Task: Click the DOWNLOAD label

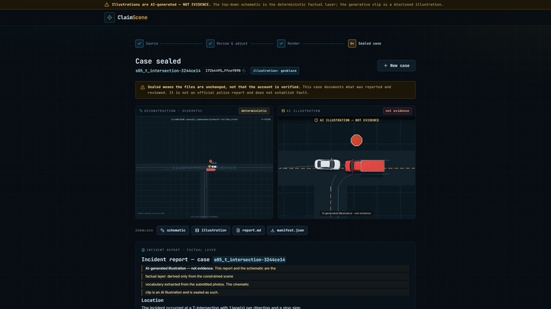Action: click(144, 231)
